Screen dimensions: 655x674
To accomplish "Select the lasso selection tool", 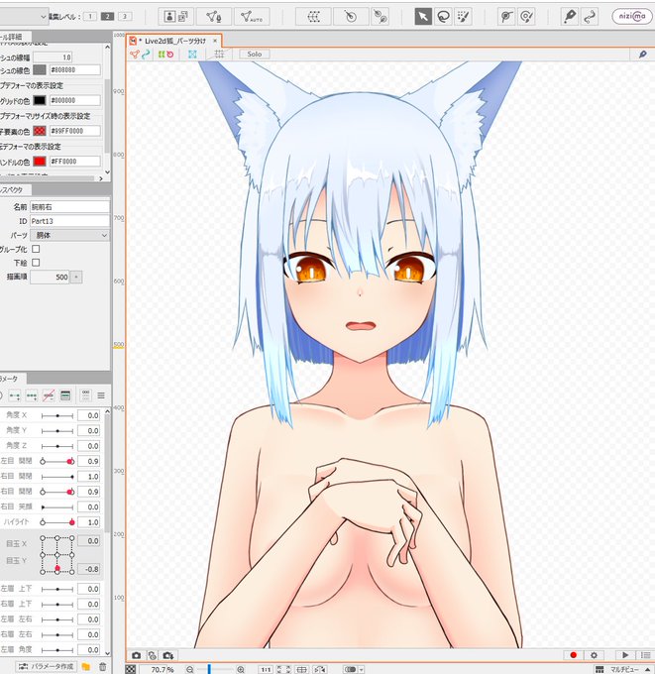I will pos(443,17).
